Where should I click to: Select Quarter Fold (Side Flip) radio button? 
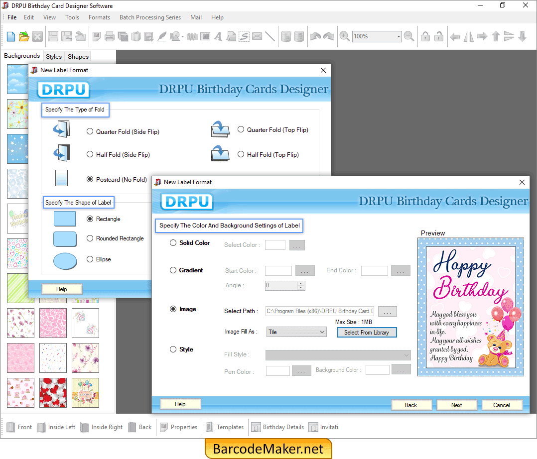point(90,131)
